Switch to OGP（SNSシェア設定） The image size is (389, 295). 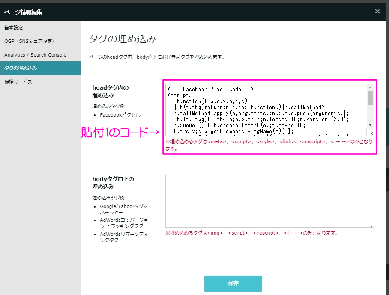(29, 41)
